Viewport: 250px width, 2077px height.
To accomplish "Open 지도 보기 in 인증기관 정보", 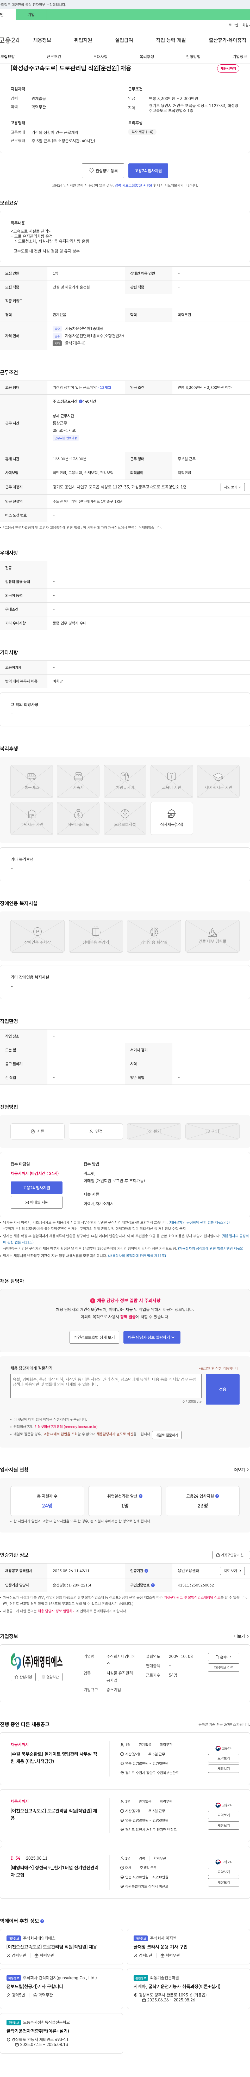I will click(232, 1571).
